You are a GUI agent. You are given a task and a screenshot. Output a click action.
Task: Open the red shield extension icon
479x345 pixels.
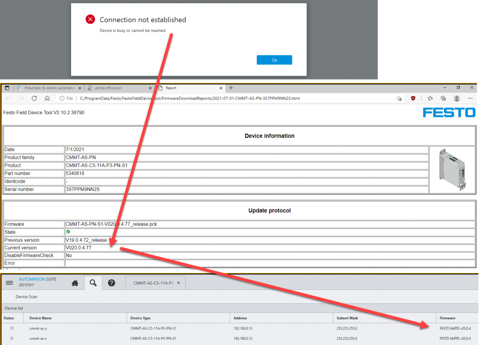[x=413, y=98]
